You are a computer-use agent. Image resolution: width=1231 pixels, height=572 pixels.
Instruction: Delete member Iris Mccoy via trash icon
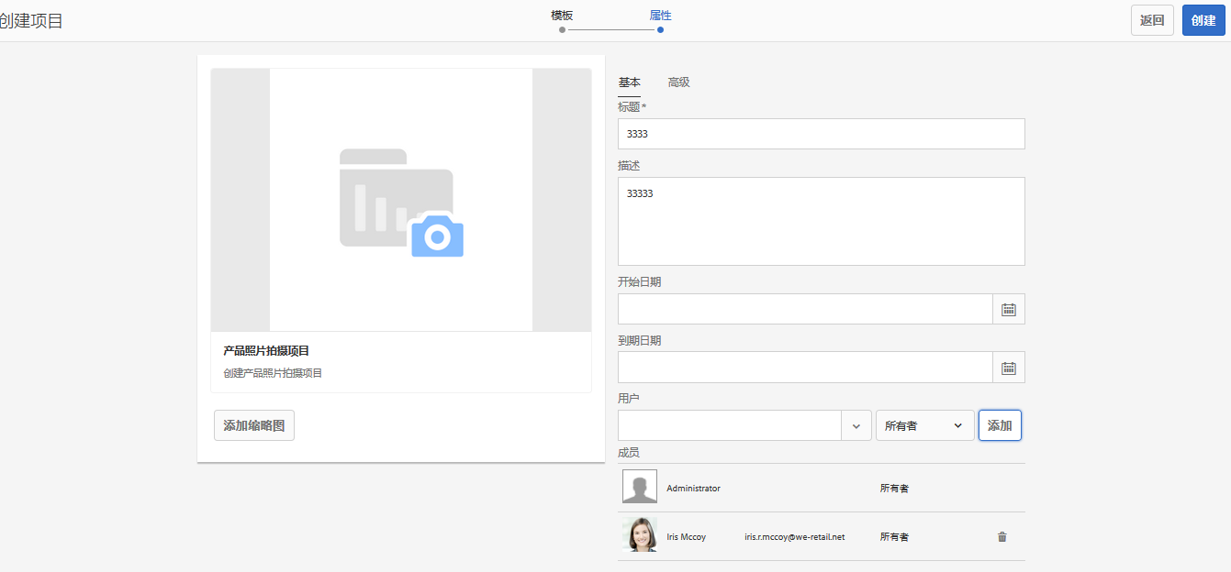pyautogui.click(x=1002, y=537)
